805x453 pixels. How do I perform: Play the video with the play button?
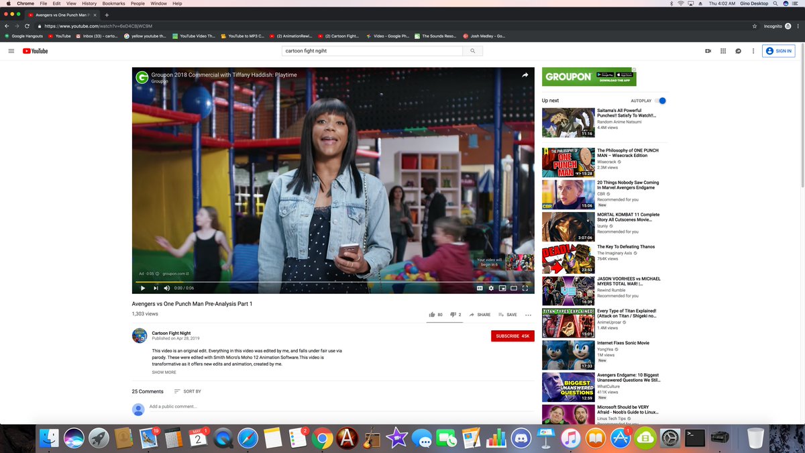click(x=142, y=288)
